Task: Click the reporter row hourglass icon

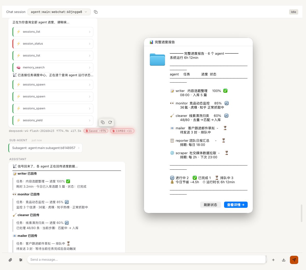Action: pos(224,140)
